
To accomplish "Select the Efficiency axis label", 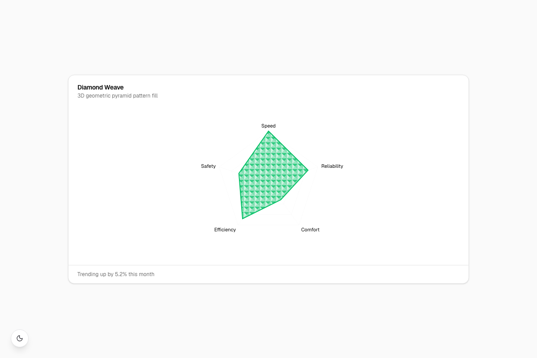I will [225, 230].
